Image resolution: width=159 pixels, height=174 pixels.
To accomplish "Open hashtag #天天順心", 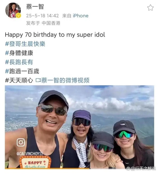I will pyautogui.click(x=19, y=80).
